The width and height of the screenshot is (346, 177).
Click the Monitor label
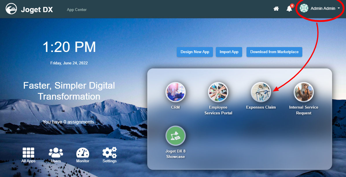[83, 161]
